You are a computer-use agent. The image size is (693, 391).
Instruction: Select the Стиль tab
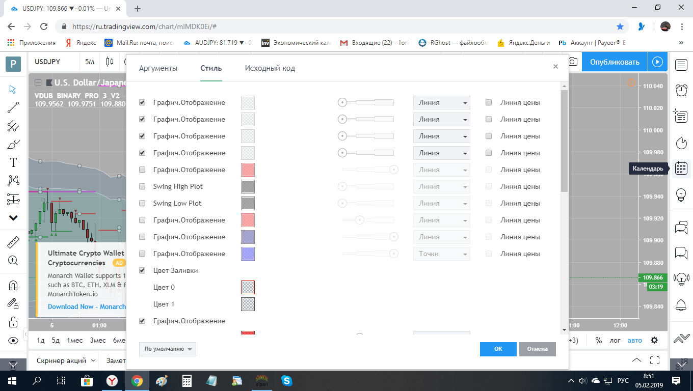coord(211,68)
